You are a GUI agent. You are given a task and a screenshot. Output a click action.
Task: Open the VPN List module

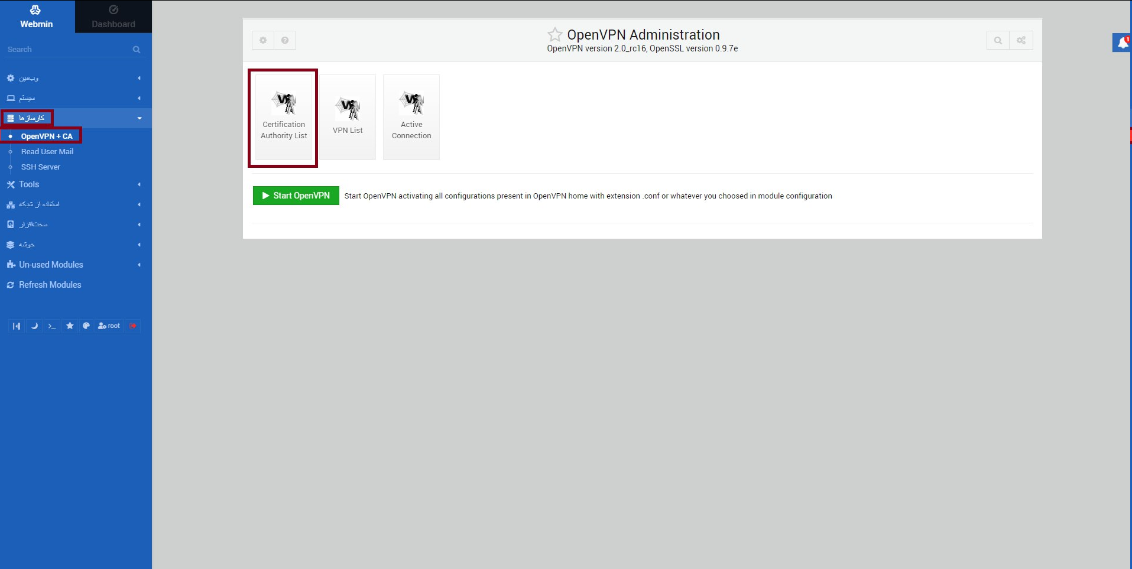[348, 117]
